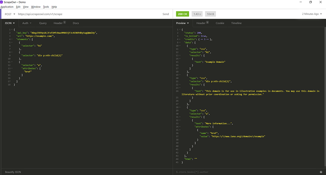This screenshot has height=175, width=326.
Task: Maximize the ScrapeOwl window
Action: pyautogui.click(x=310, y=2)
